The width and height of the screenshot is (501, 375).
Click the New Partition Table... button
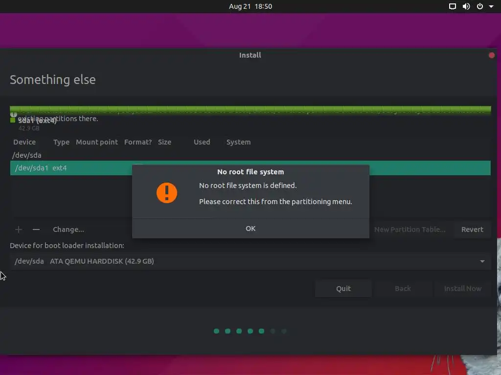410,229
